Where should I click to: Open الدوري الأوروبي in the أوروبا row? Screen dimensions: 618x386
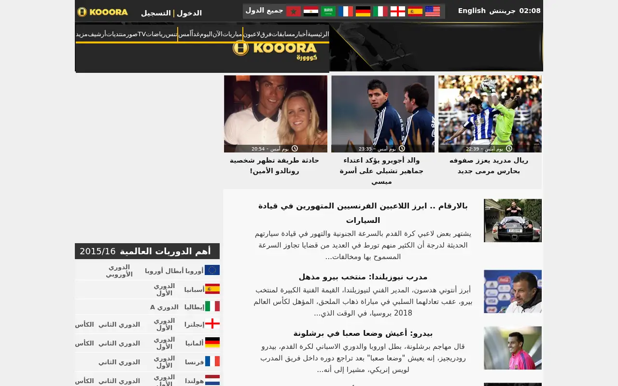coord(119,271)
